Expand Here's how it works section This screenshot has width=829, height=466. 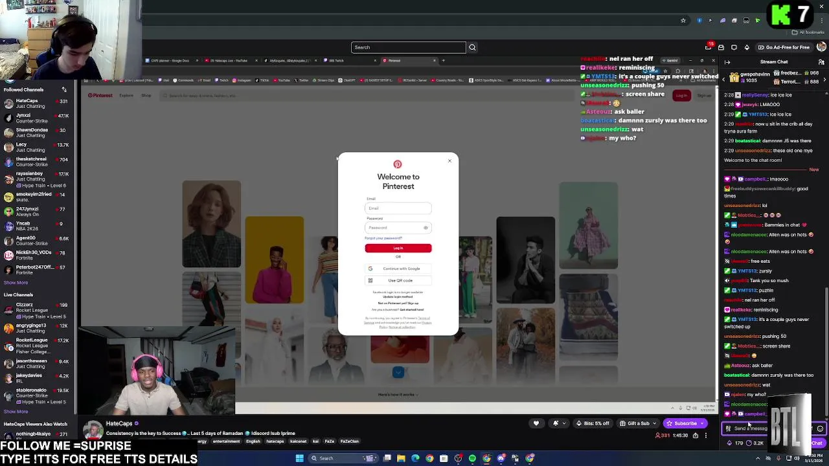click(398, 394)
